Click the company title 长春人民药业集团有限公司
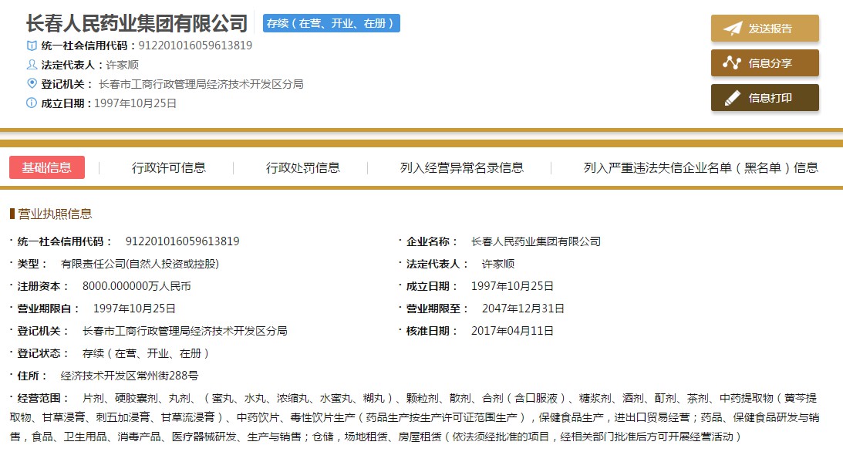Viewport: 843px width, 462px height. [137, 23]
